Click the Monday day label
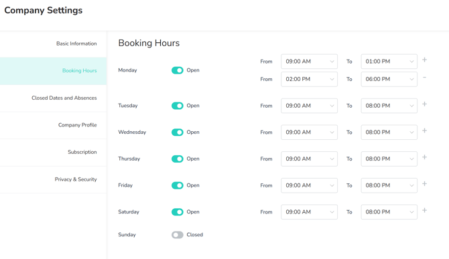Viewport: 449px width, 259px height. (x=127, y=70)
